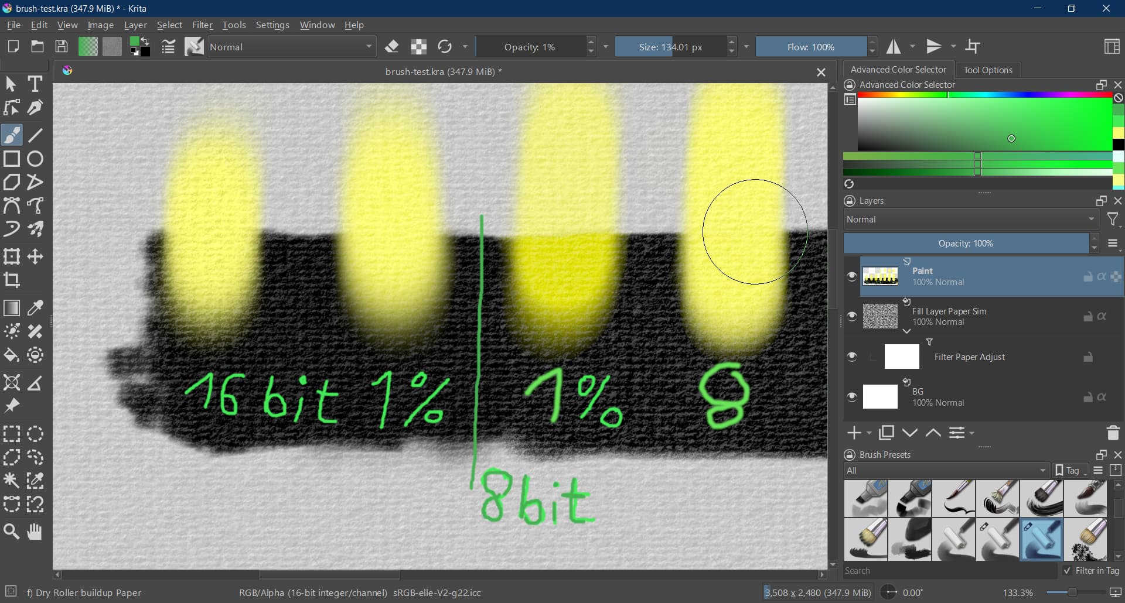Choose the Gradient tool

tap(12, 308)
